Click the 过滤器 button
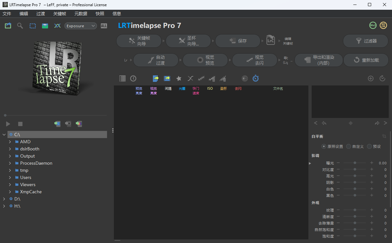The image size is (392, 243). point(366,41)
